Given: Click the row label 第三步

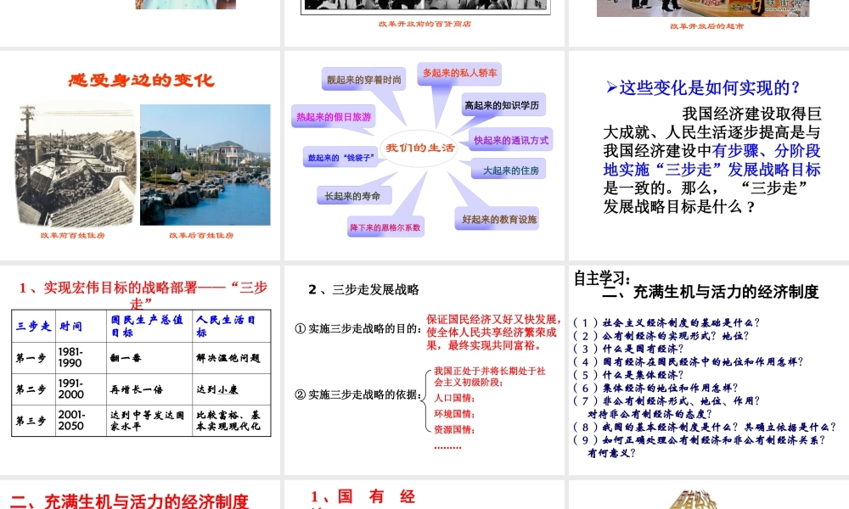Looking at the screenshot, I should 34,420.
